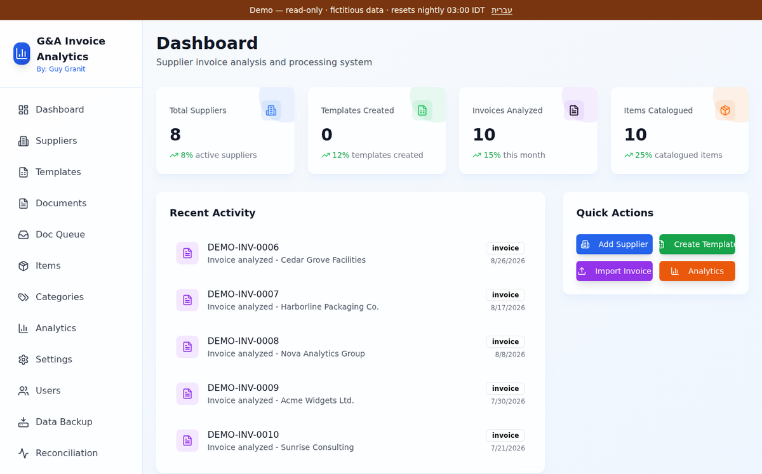Click the Quick Actions heading
762x474 pixels.
(x=615, y=213)
